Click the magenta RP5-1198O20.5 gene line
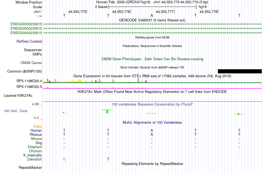262x174 pixels. click(x=152, y=89)
